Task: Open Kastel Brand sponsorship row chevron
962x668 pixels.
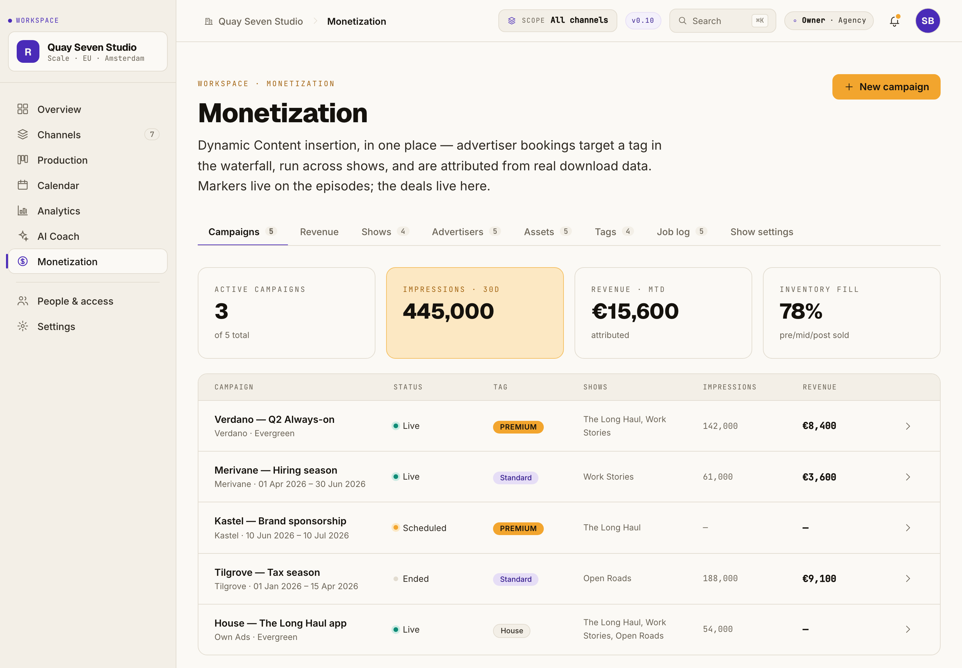Action: point(908,528)
